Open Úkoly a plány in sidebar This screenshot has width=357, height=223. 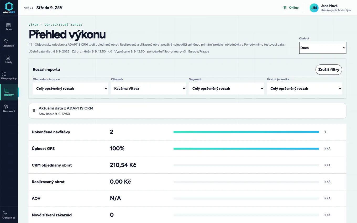(9, 76)
